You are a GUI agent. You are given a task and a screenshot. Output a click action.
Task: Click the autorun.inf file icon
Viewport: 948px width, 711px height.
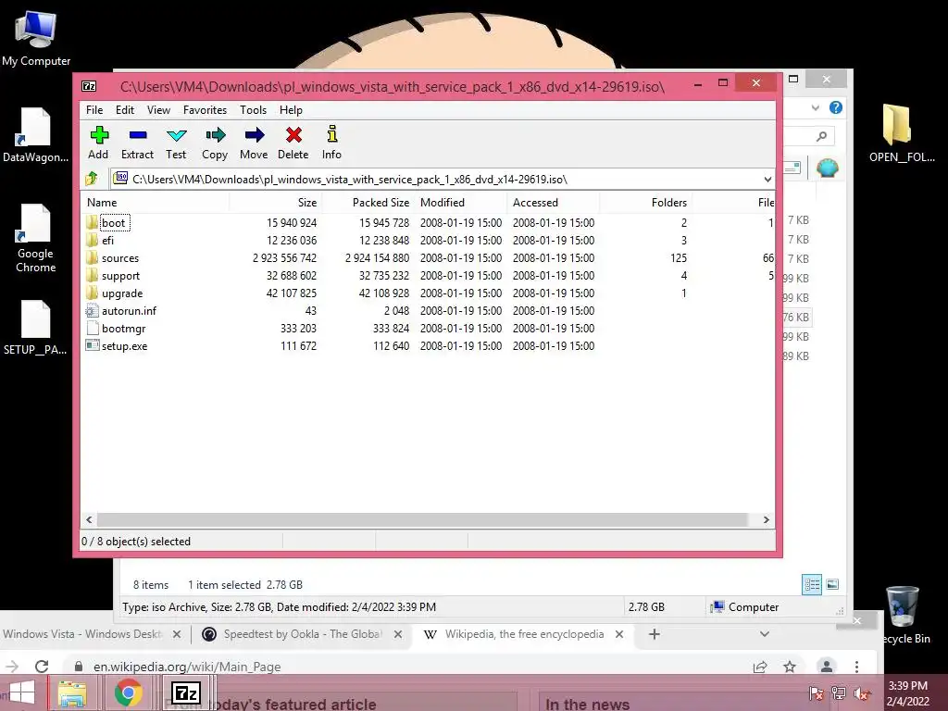[x=92, y=311]
